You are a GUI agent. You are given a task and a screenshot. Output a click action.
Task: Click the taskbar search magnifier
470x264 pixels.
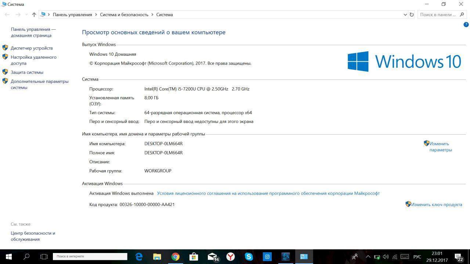click(26, 257)
